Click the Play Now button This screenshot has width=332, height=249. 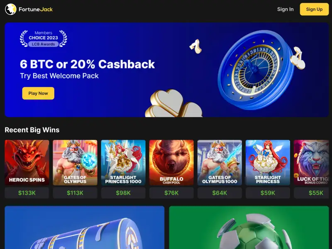tap(38, 93)
